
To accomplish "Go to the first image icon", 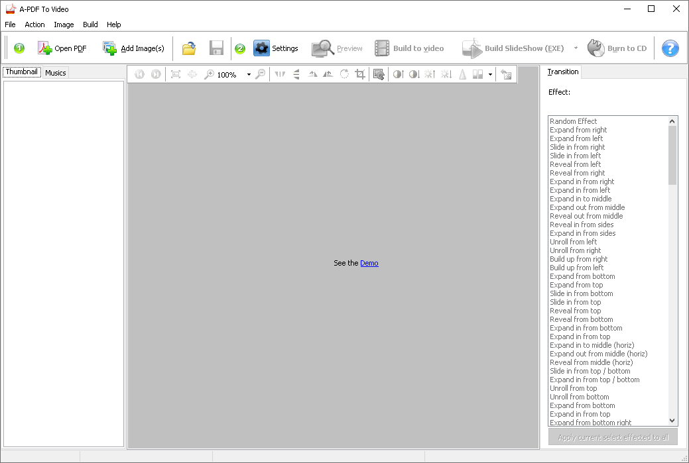I will [139, 74].
